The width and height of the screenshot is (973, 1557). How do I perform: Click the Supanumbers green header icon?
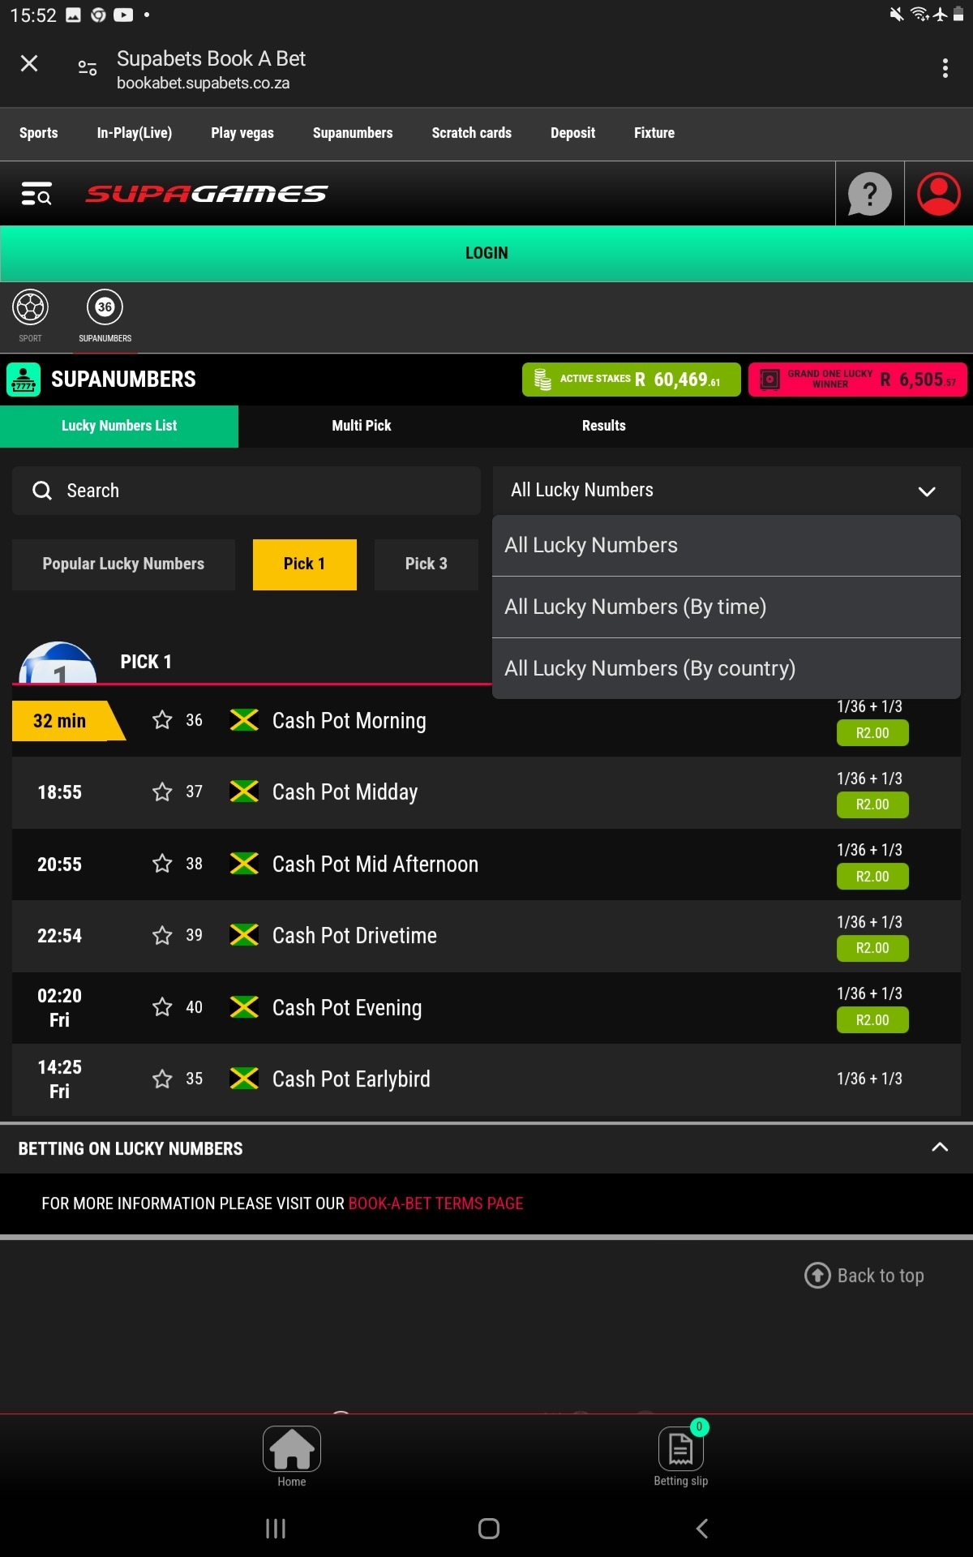(x=24, y=380)
